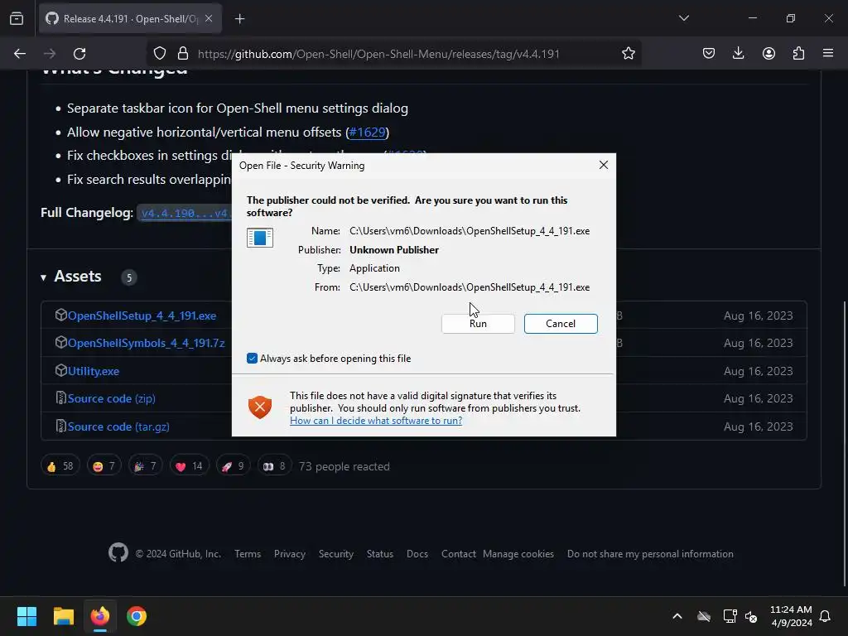
Task: Click Manage cookies in footer
Action: click(x=518, y=554)
